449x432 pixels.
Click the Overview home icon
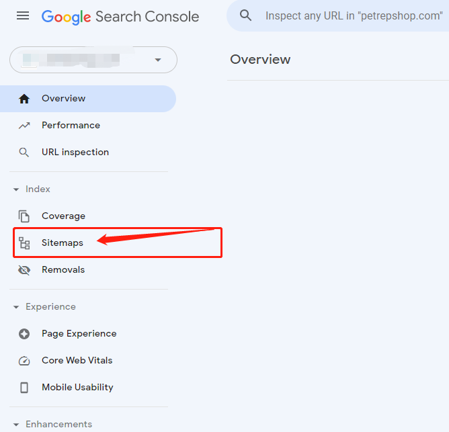(x=24, y=99)
